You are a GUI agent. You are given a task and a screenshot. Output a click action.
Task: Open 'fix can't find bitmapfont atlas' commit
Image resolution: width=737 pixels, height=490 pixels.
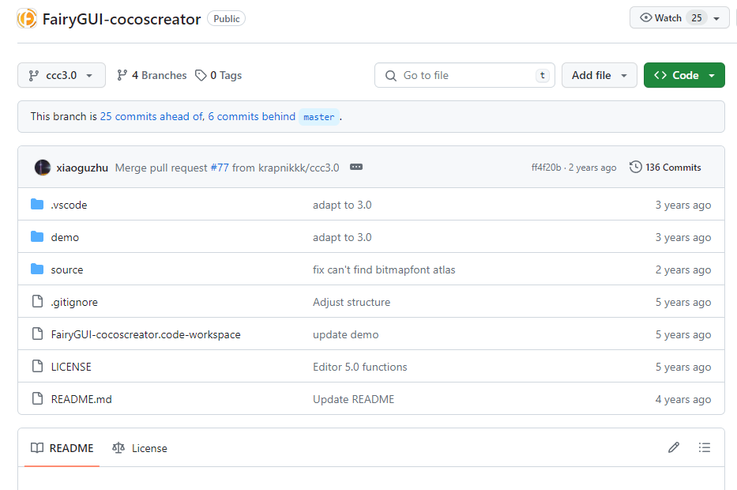point(384,270)
